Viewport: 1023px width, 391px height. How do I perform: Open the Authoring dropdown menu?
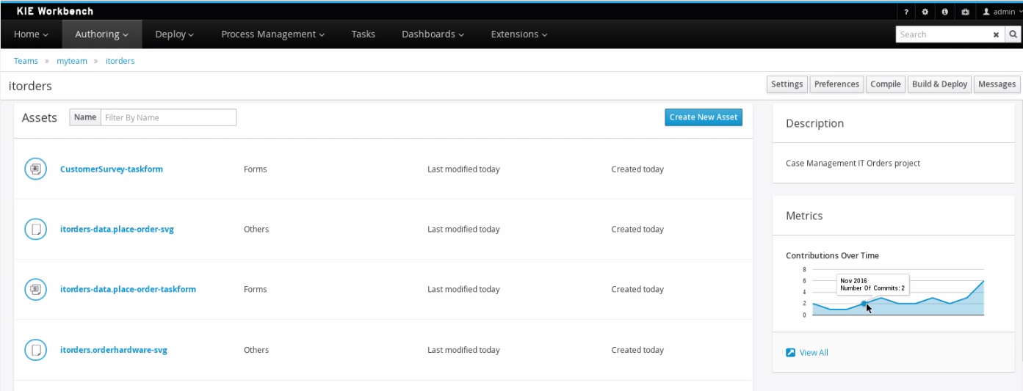pyautogui.click(x=101, y=34)
